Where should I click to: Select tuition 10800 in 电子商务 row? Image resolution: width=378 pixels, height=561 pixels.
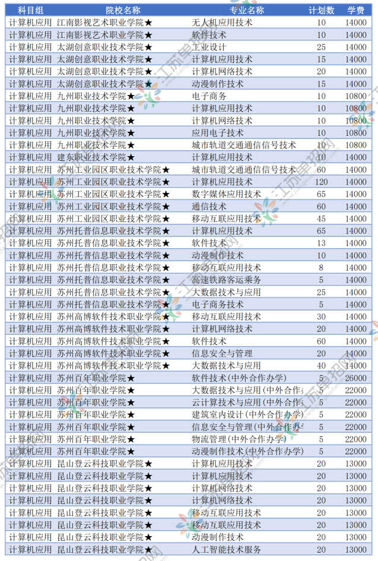pyautogui.click(x=356, y=96)
